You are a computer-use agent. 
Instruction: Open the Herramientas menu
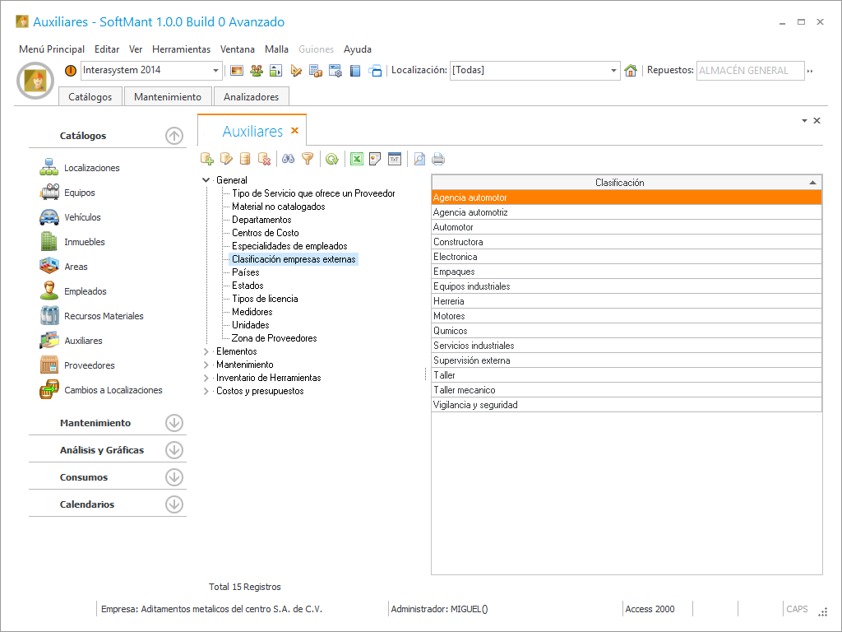(x=181, y=49)
